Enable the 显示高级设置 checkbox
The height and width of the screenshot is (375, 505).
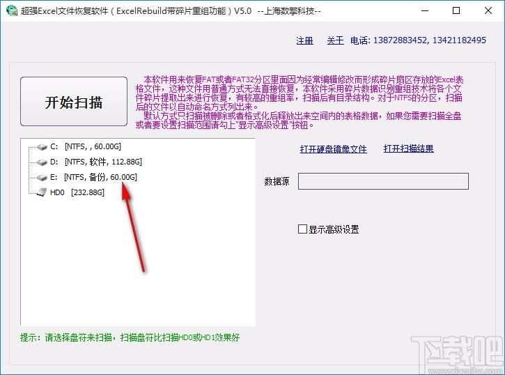(x=302, y=229)
